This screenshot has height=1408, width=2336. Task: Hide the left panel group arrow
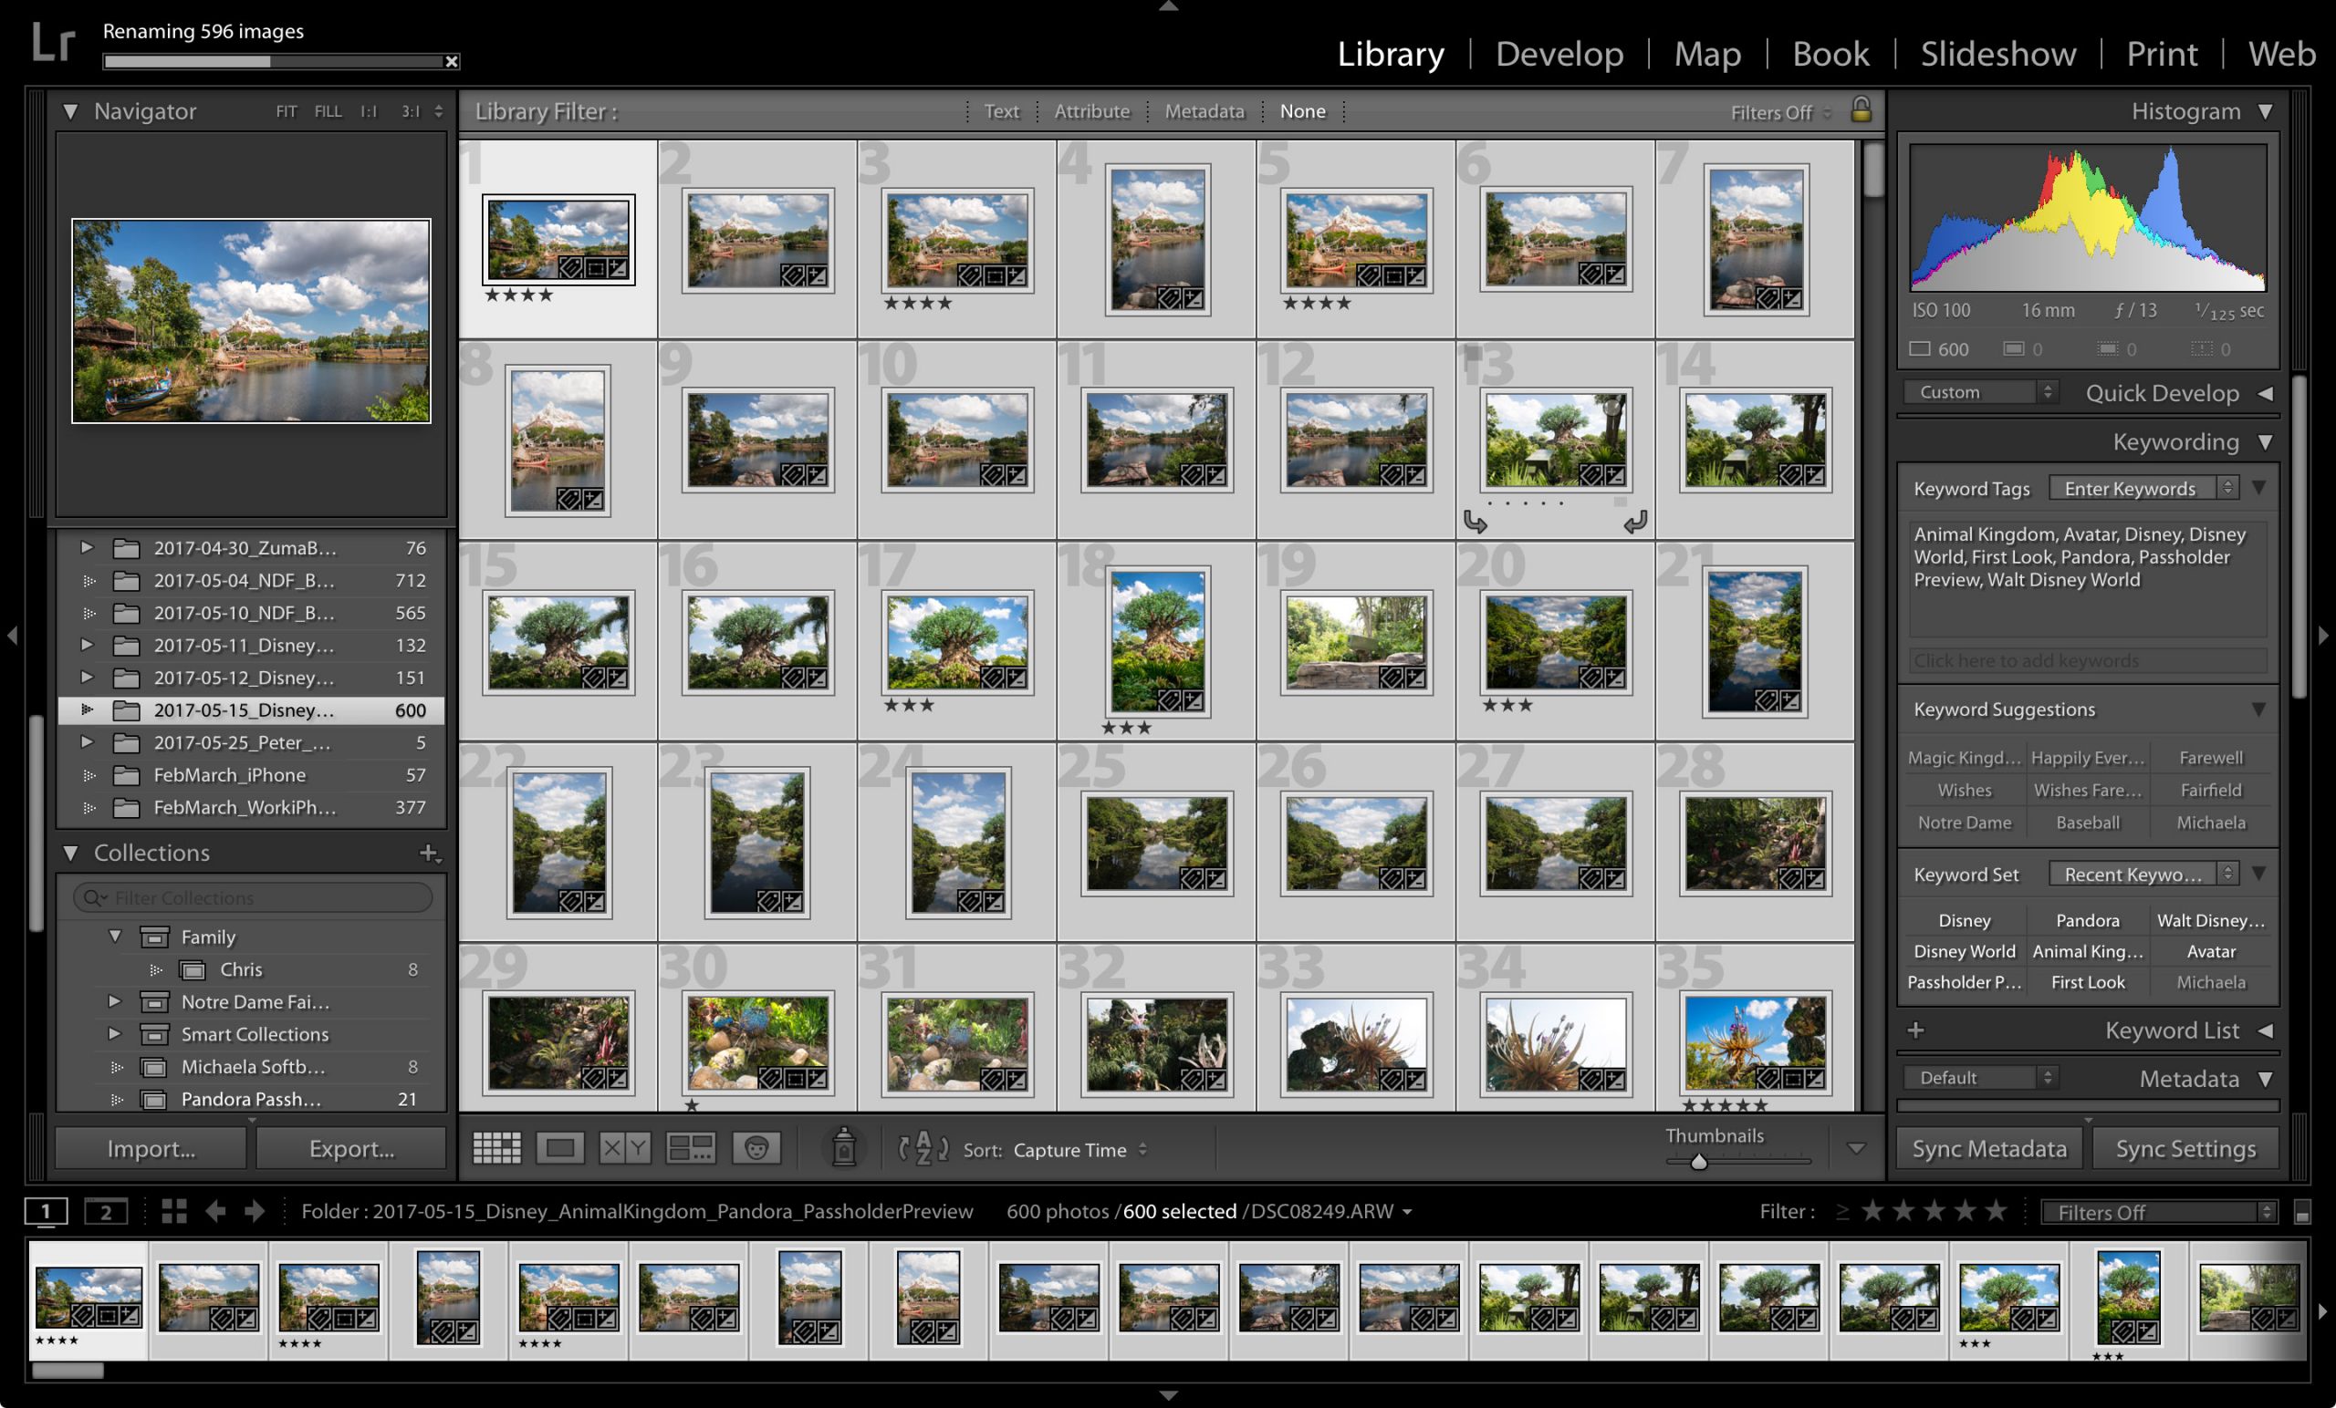point(13,635)
